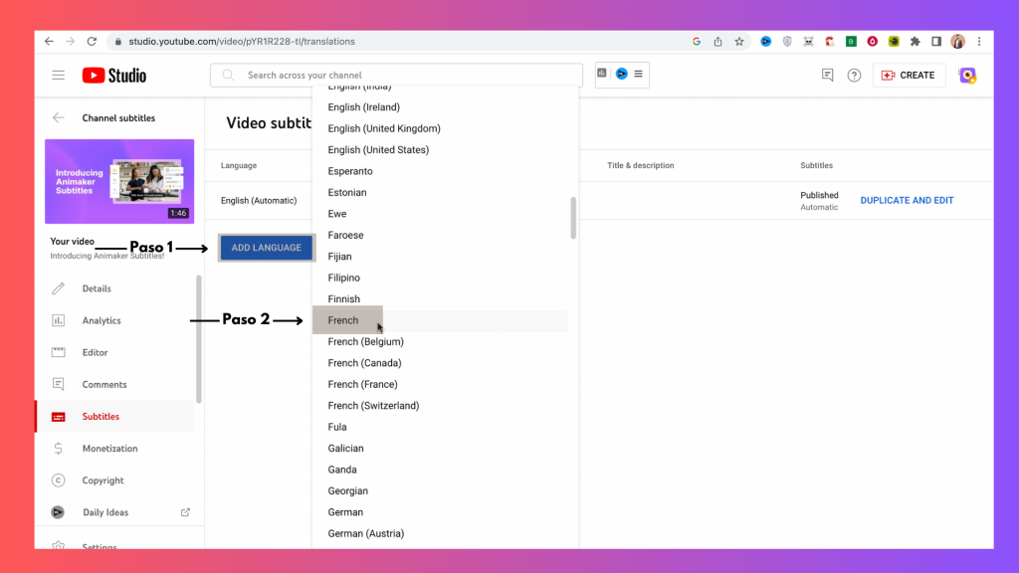This screenshot has width=1019, height=573.
Task: Click the Subtitles column header
Action: point(816,166)
